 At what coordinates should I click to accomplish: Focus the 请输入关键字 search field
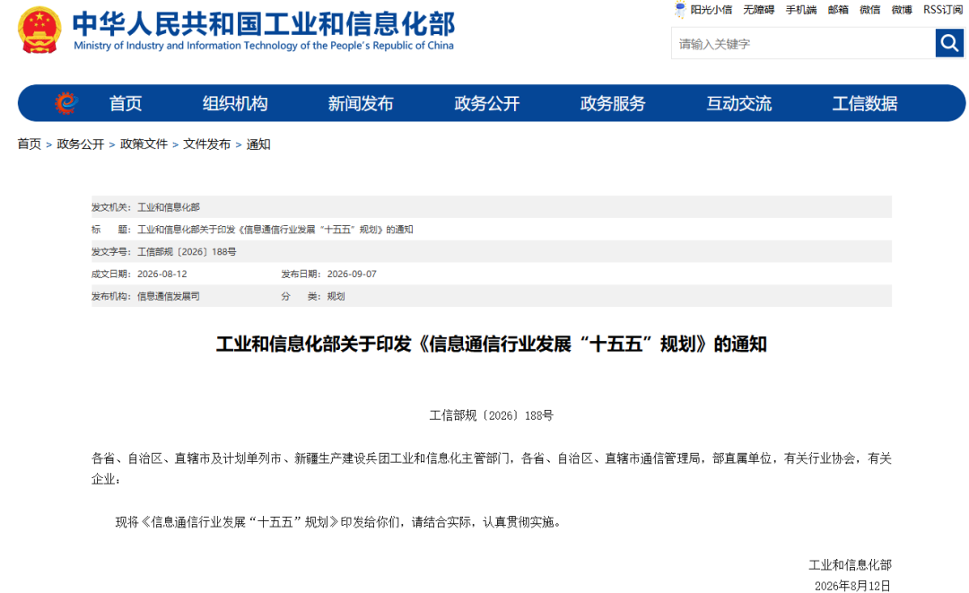click(803, 43)
